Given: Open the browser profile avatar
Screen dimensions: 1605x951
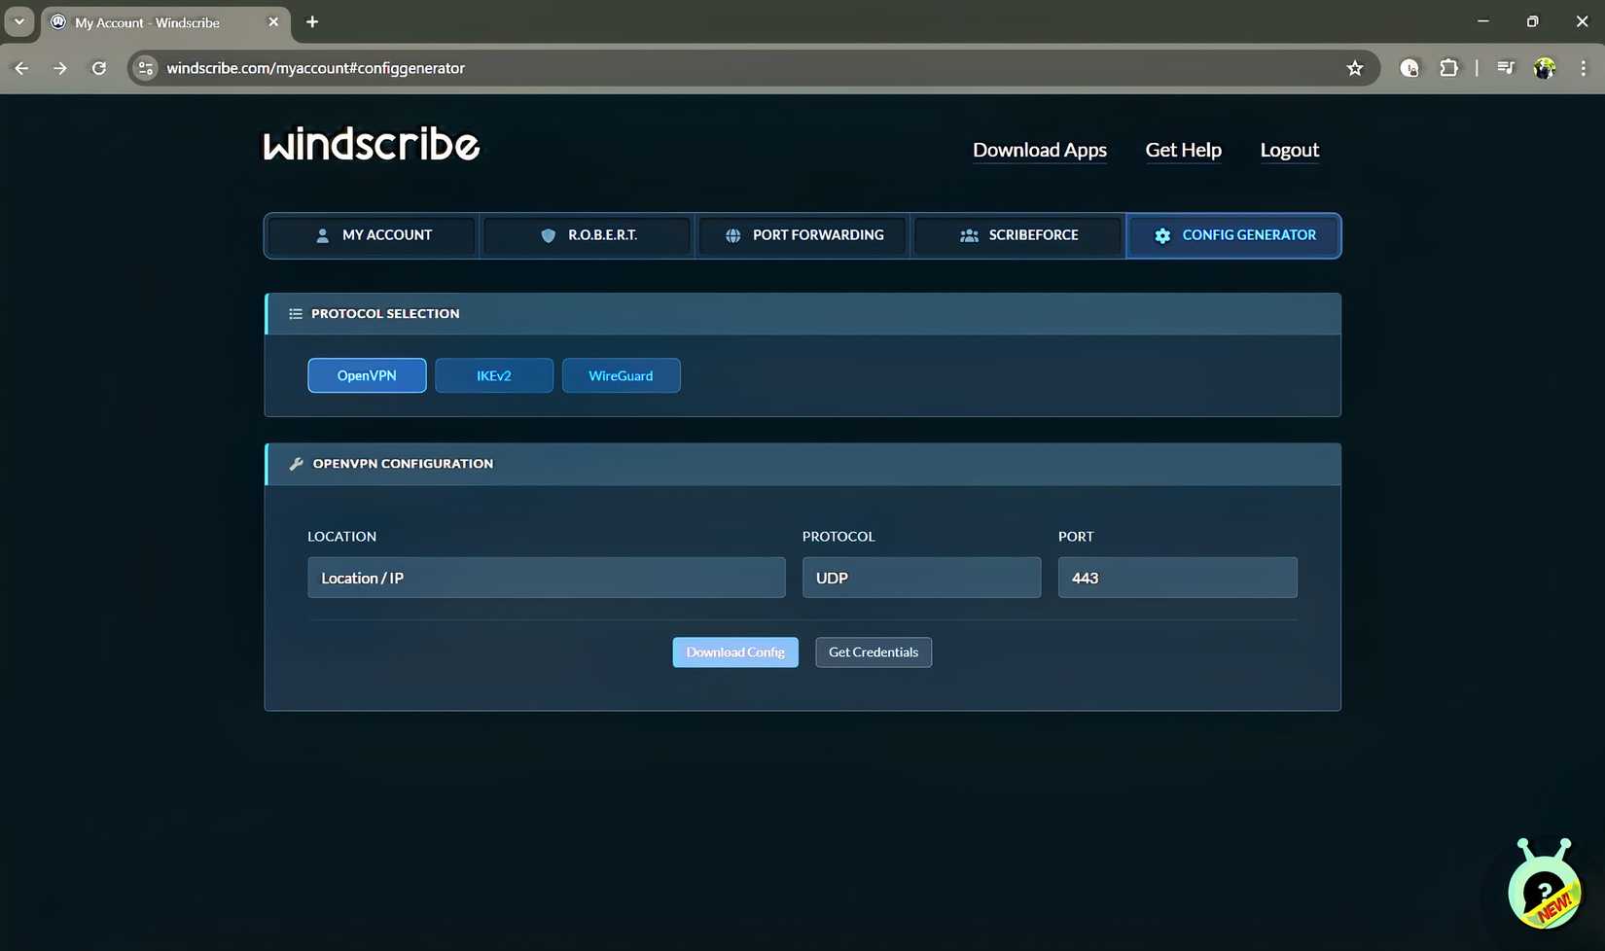Looking at the screenshot, I should tap(1545, 68).
